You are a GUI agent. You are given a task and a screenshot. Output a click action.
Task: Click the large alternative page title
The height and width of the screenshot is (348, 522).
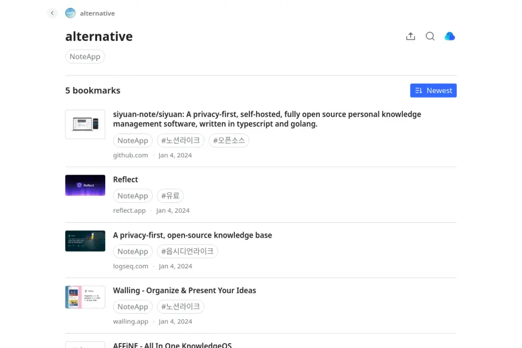click(99, 37)
